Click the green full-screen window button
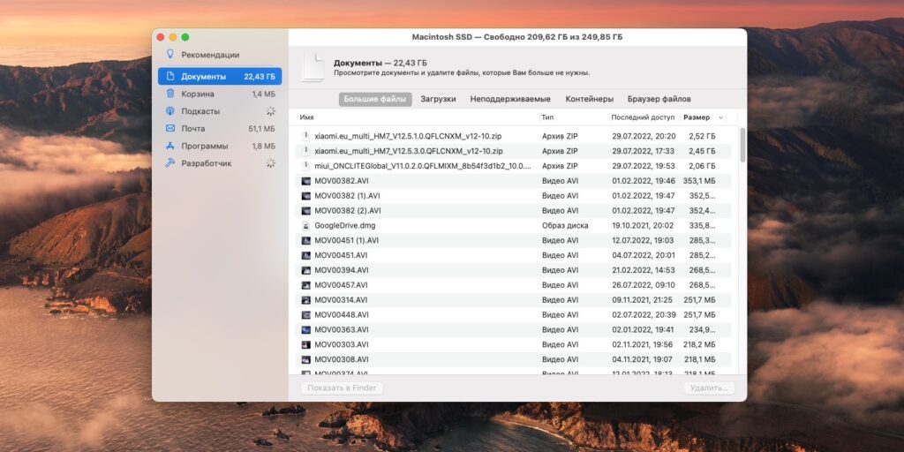This screenshot has width=904, height=452. pos(185,37)
